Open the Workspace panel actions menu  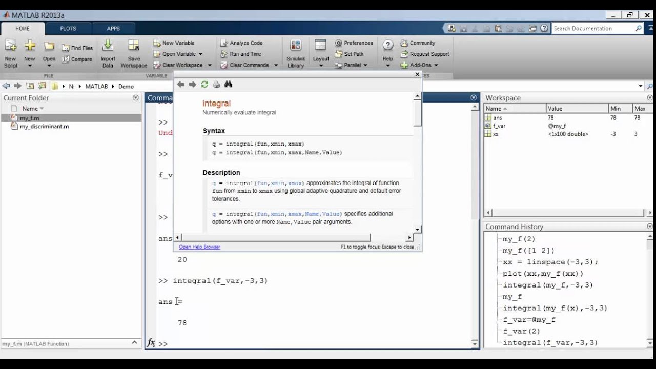[650, 97]
